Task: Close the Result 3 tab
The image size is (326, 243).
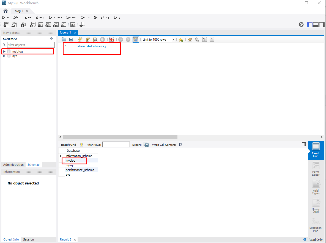Action: click(x=75, y=240)
